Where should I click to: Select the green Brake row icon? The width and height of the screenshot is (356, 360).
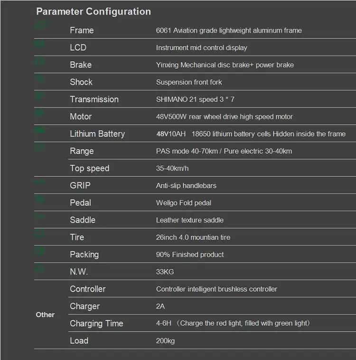[40, 62]
